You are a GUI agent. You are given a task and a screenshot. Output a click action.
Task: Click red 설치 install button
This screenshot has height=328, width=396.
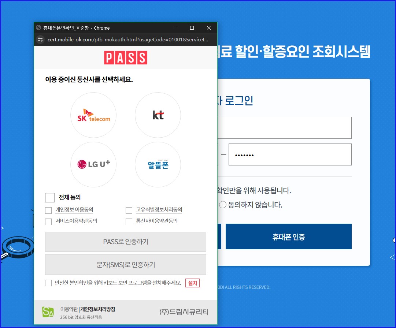coord(192,283)
